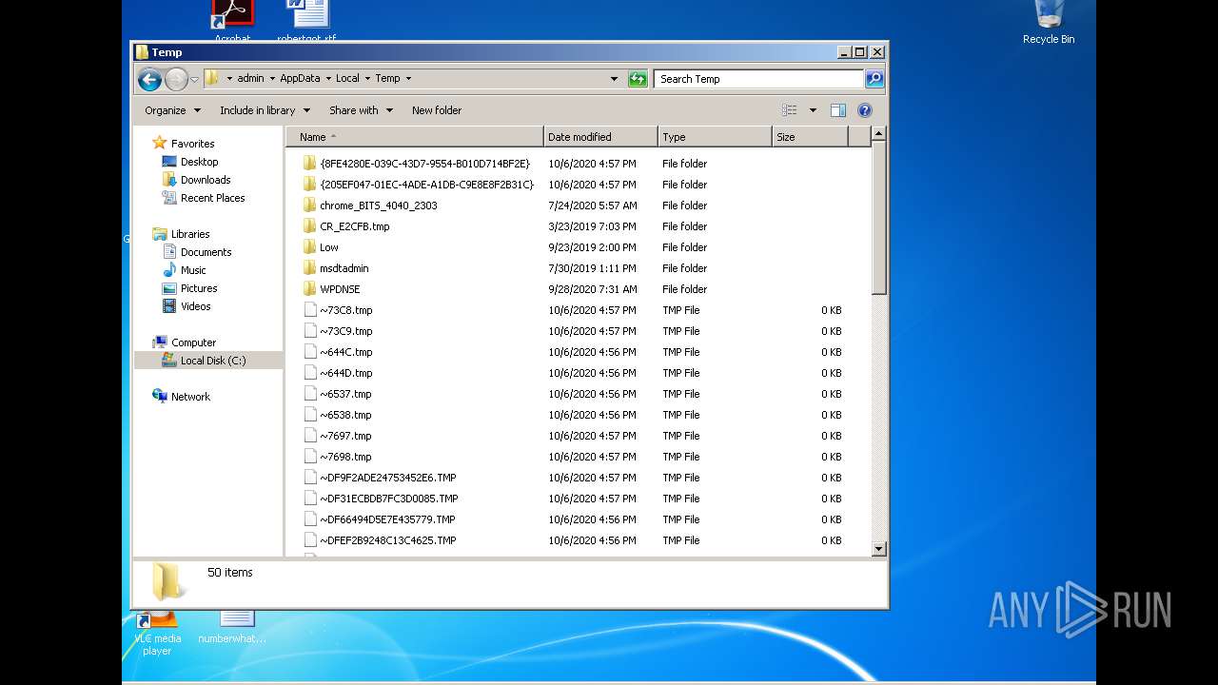Click the ~DF66494D5E7E435779.TMP file icon
Screen dimensions: 1218x685
click(309, 519)
